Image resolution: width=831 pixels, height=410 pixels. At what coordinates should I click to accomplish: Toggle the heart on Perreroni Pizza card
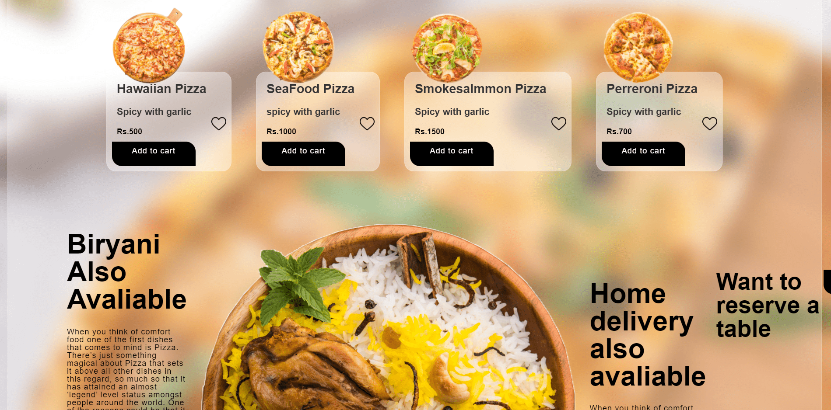710,124
